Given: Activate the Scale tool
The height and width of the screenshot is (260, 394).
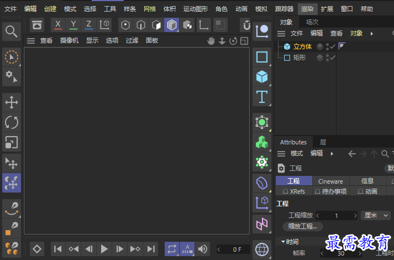Looking at the screenshot, I should pos(11,142).
